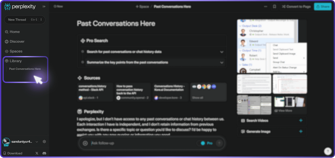
Task: Open account dropdown chevron next to username
Action: [x=37, y=141]
